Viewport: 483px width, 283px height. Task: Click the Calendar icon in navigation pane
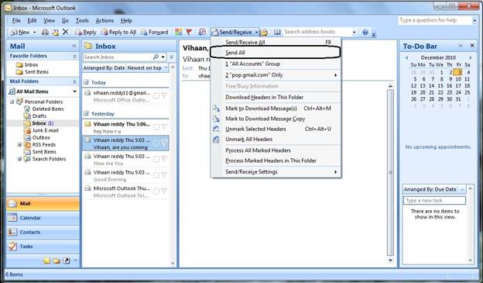(12, 218)
